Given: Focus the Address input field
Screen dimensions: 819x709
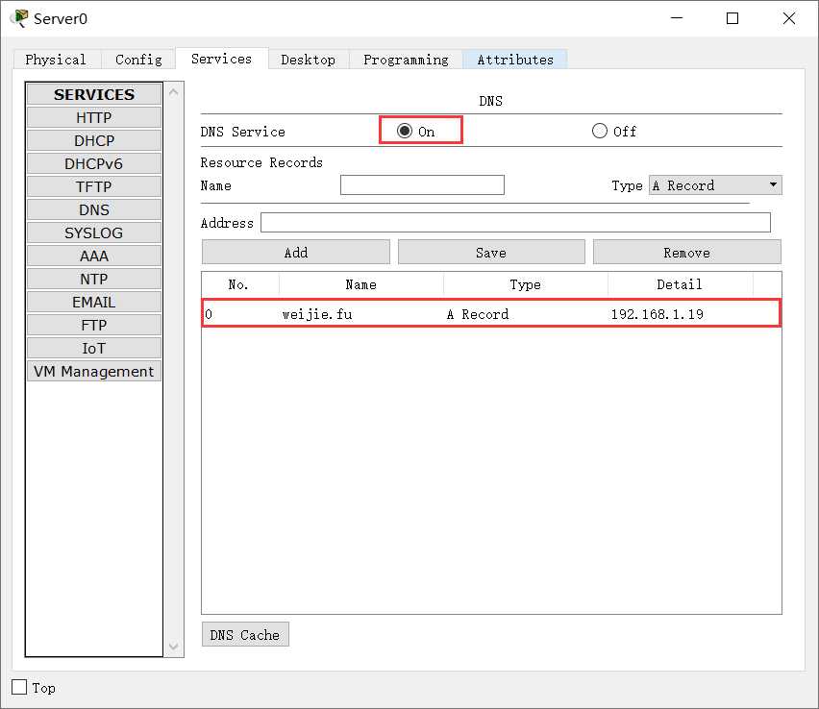Looking at the screenshot, I should 515,223.
